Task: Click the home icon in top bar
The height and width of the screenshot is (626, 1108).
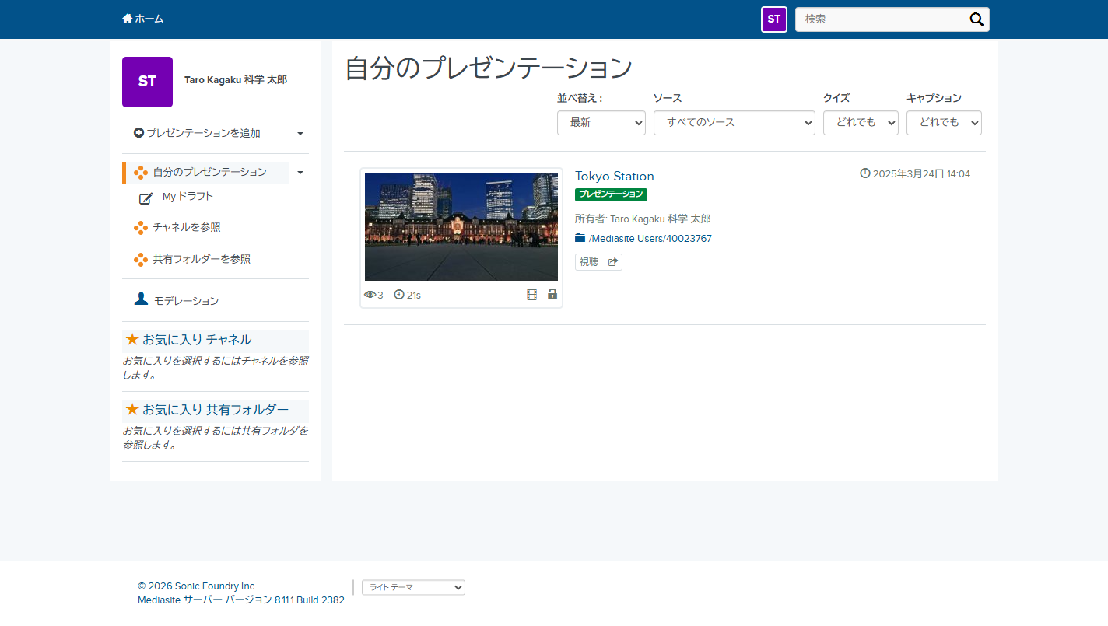Action: pos(128,19)
